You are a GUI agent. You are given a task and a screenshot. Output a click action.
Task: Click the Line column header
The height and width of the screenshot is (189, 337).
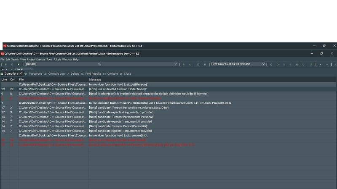tap(4, 79)
